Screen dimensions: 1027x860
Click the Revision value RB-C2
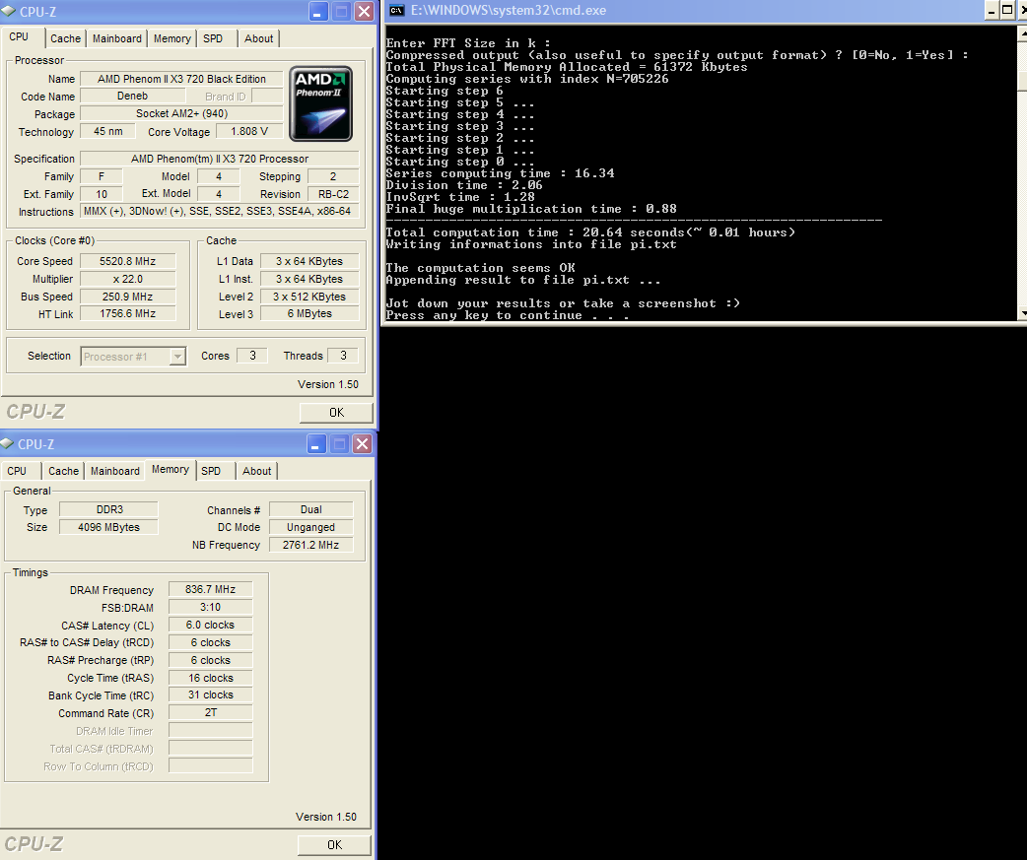tap(333, 194)
